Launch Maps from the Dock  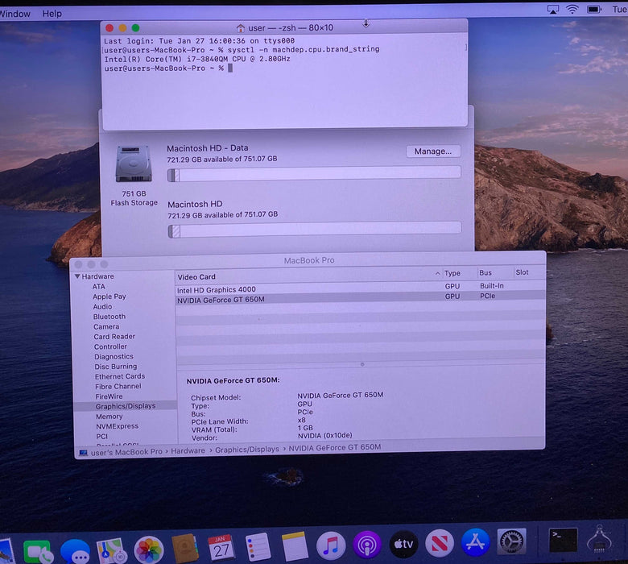click(x=111, y=551)
